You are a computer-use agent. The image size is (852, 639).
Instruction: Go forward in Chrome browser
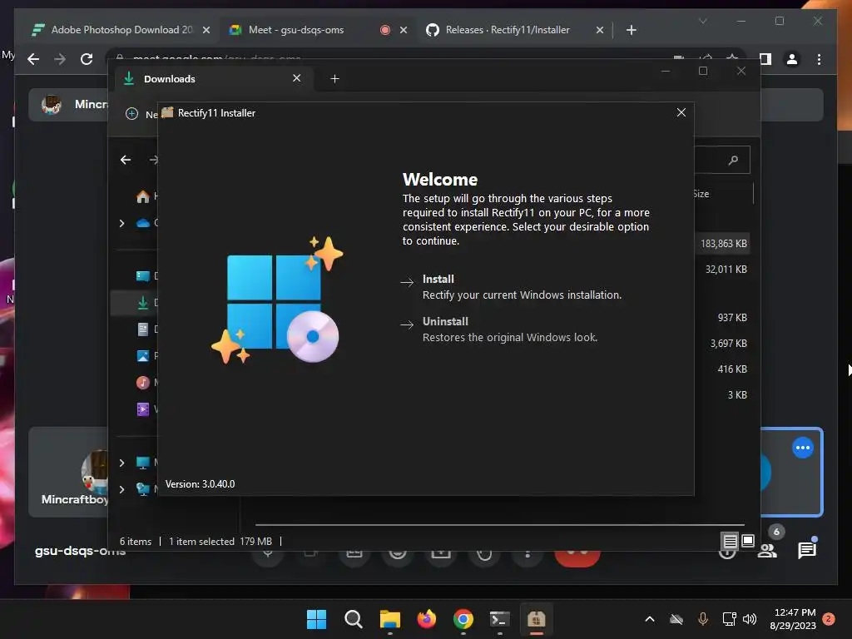coord(60,59)
